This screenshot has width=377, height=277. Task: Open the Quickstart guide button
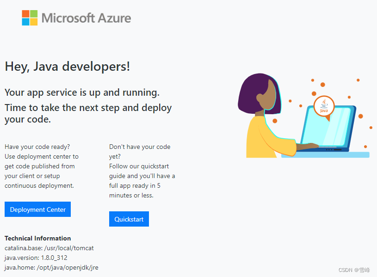tap(129, 219)
